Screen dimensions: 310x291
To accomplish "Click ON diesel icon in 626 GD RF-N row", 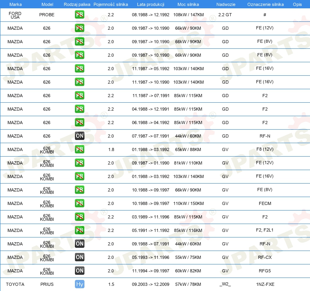I will [80, 136].
